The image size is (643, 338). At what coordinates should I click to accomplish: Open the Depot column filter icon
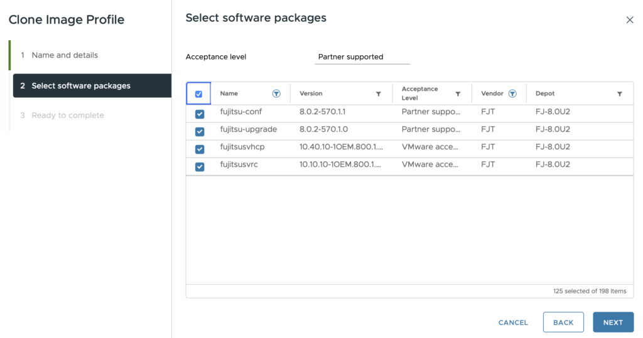tap(620, 94)
